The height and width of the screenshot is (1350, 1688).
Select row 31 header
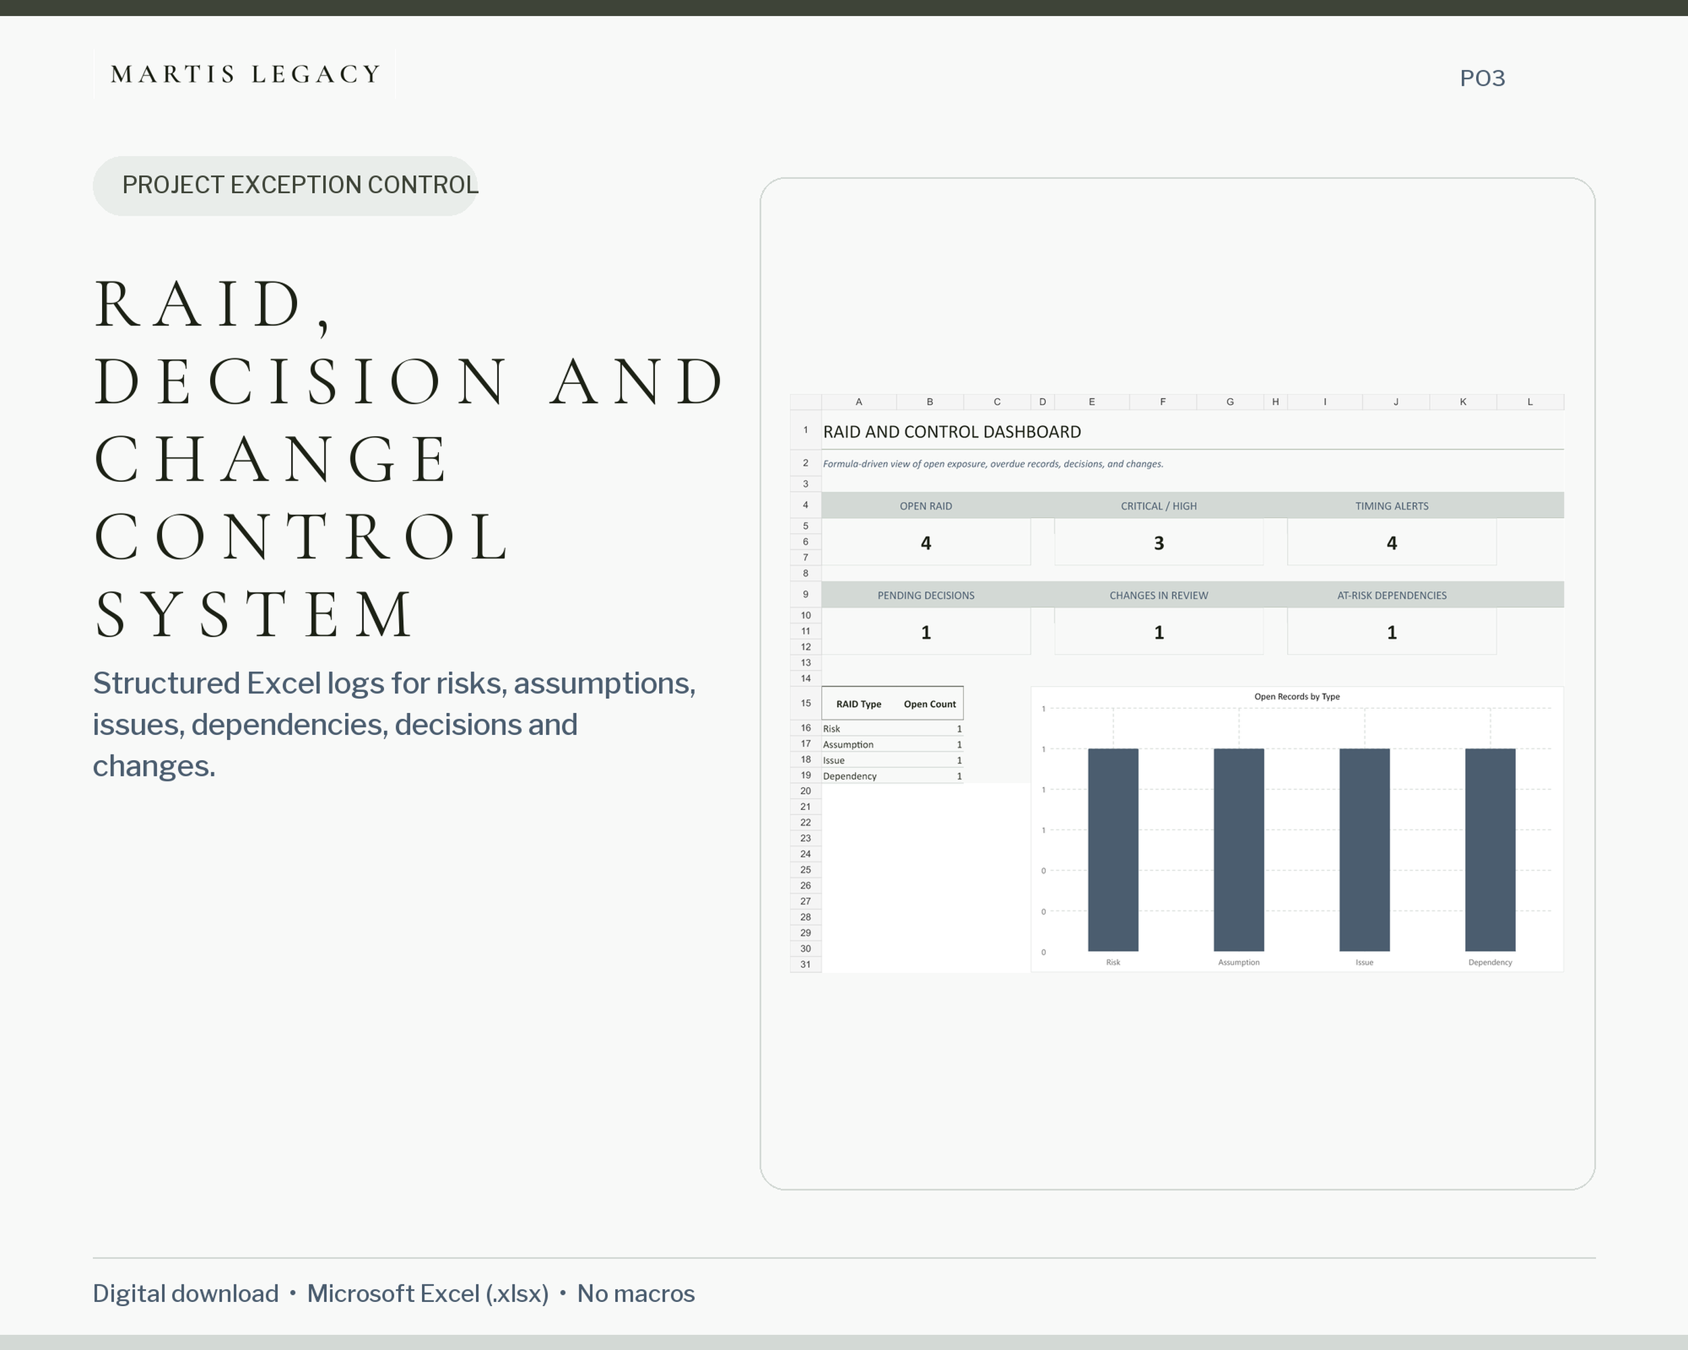pyautogui.click(x=806, y=964)
